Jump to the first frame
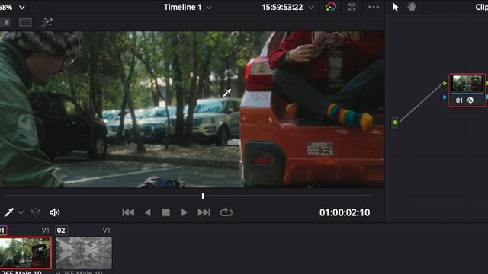 [x=128, y=212]
